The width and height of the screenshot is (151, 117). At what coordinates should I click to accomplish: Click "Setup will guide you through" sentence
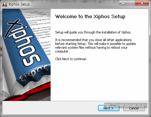click(93, 32)
